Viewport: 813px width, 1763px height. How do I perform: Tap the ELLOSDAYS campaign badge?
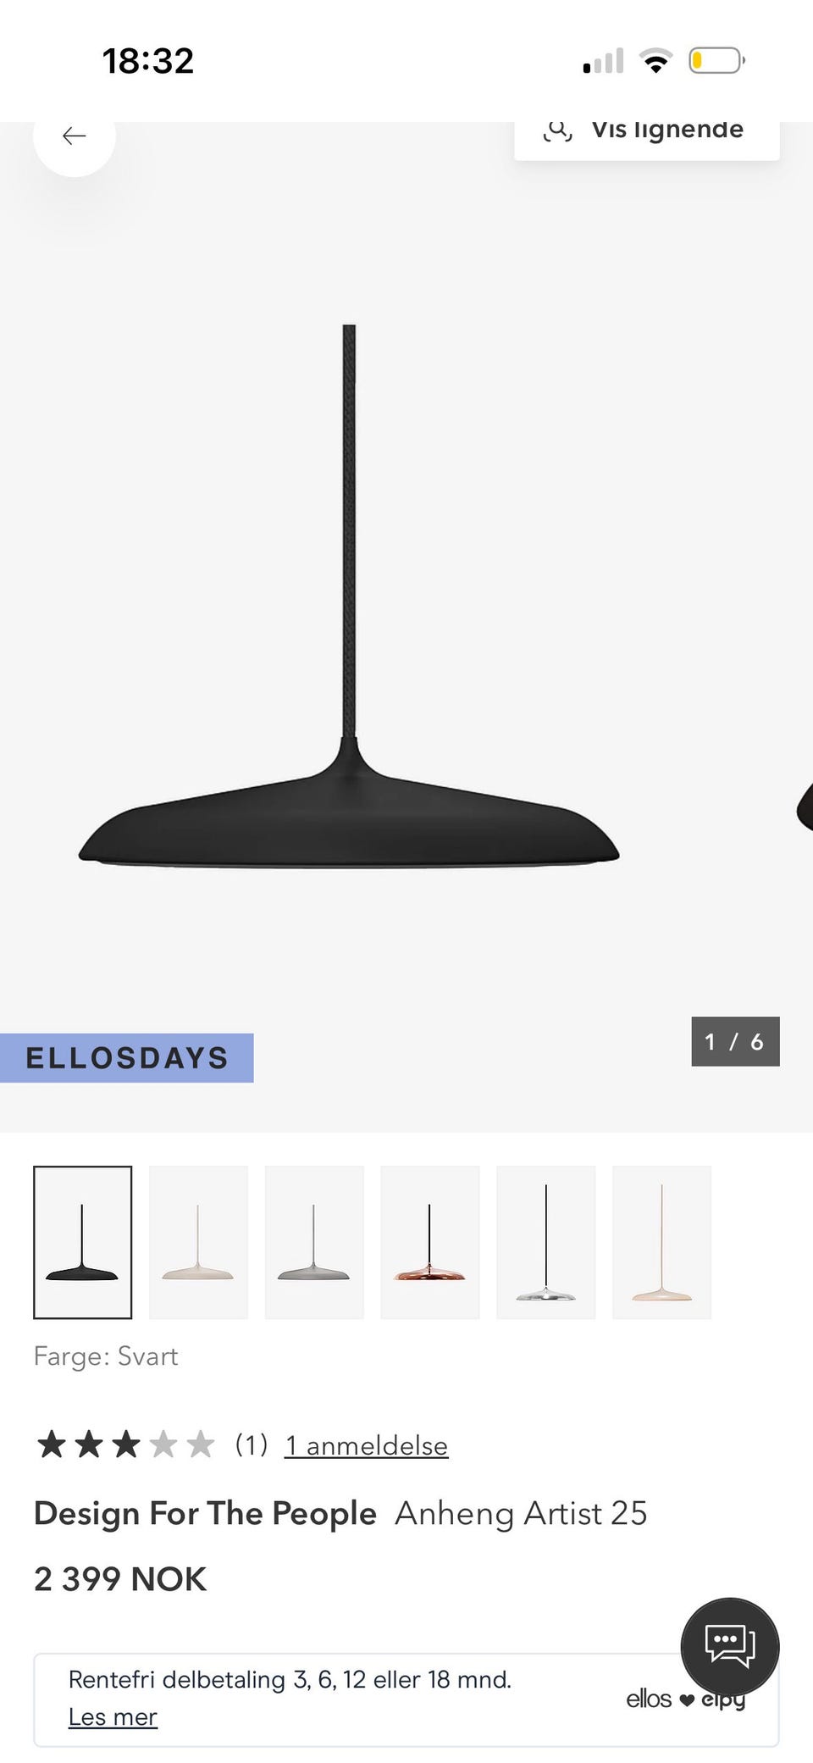127,1057
